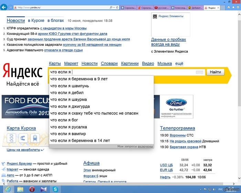Open Картинки service link
Screen dimensions: 241x193
click(x=130, y=63)
